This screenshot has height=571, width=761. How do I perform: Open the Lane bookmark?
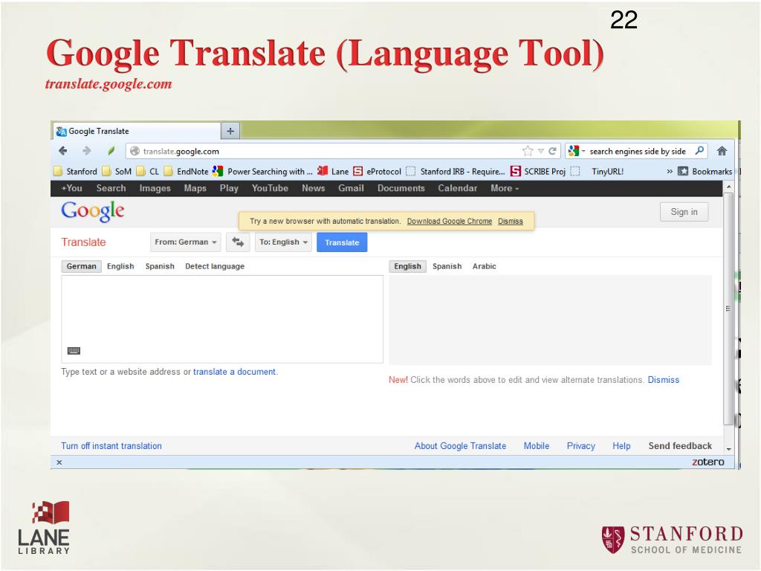[x=333, y=172]
